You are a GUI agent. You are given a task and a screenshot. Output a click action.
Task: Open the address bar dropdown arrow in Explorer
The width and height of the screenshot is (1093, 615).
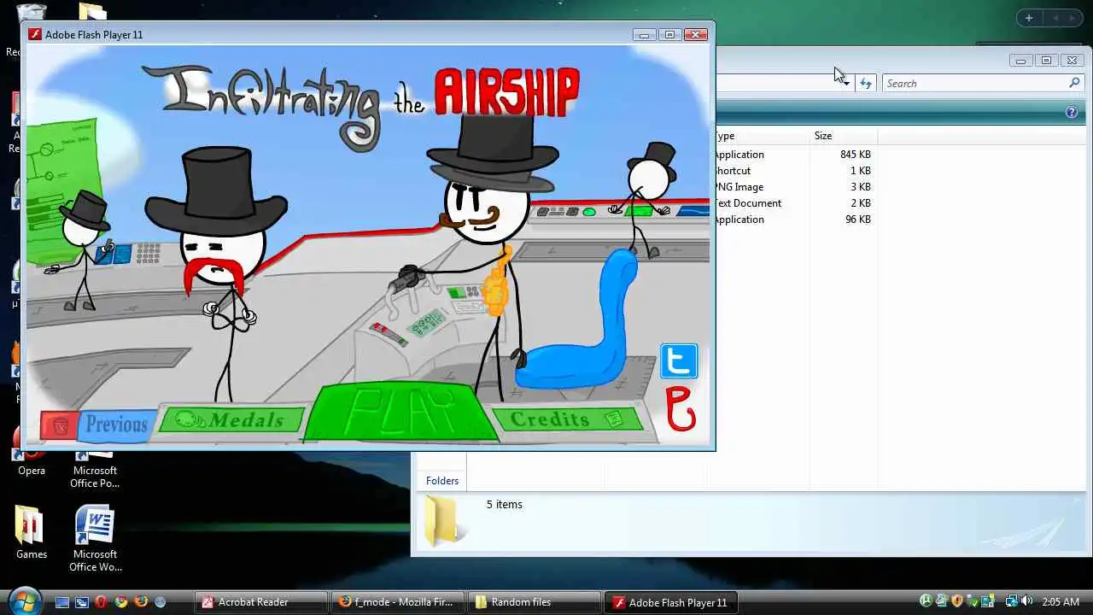[845, 83]
